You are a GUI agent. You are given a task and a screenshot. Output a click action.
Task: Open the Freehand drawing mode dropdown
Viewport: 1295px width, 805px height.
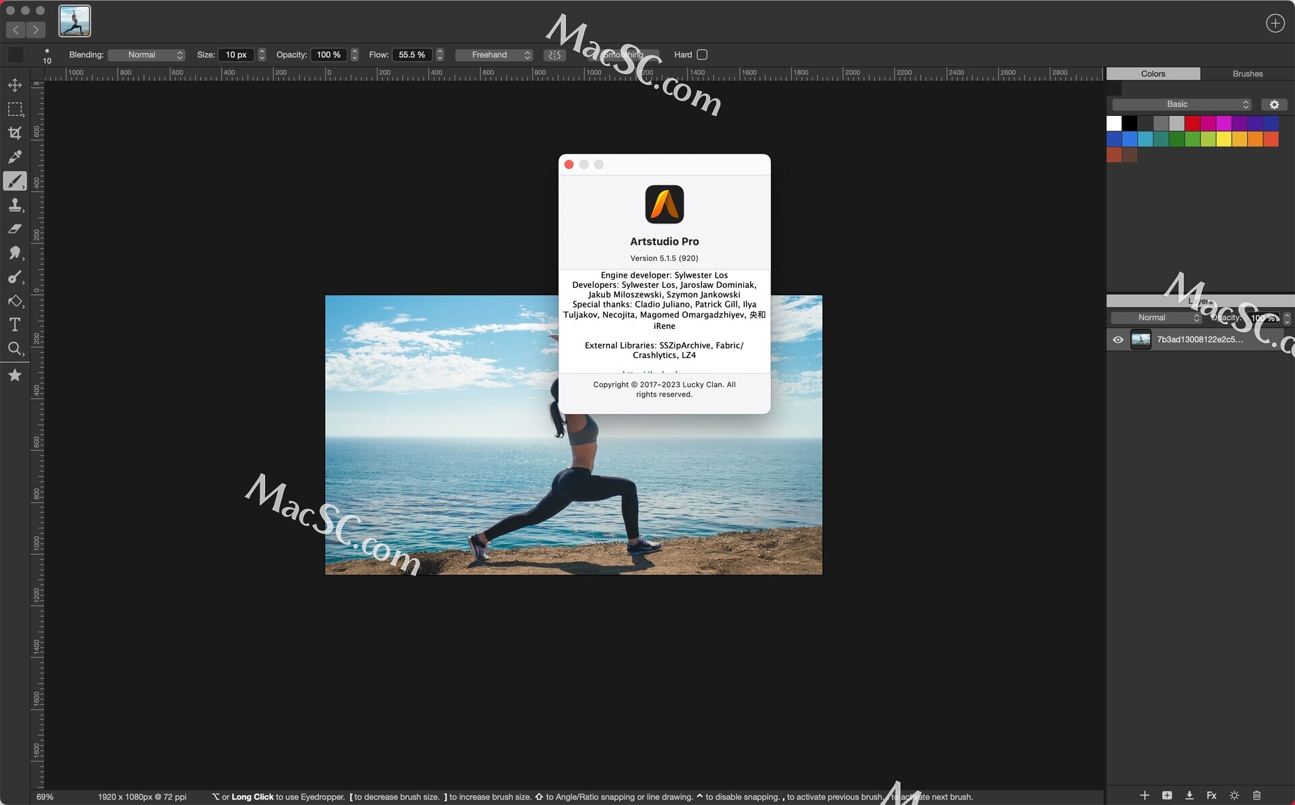pos(494,55)
